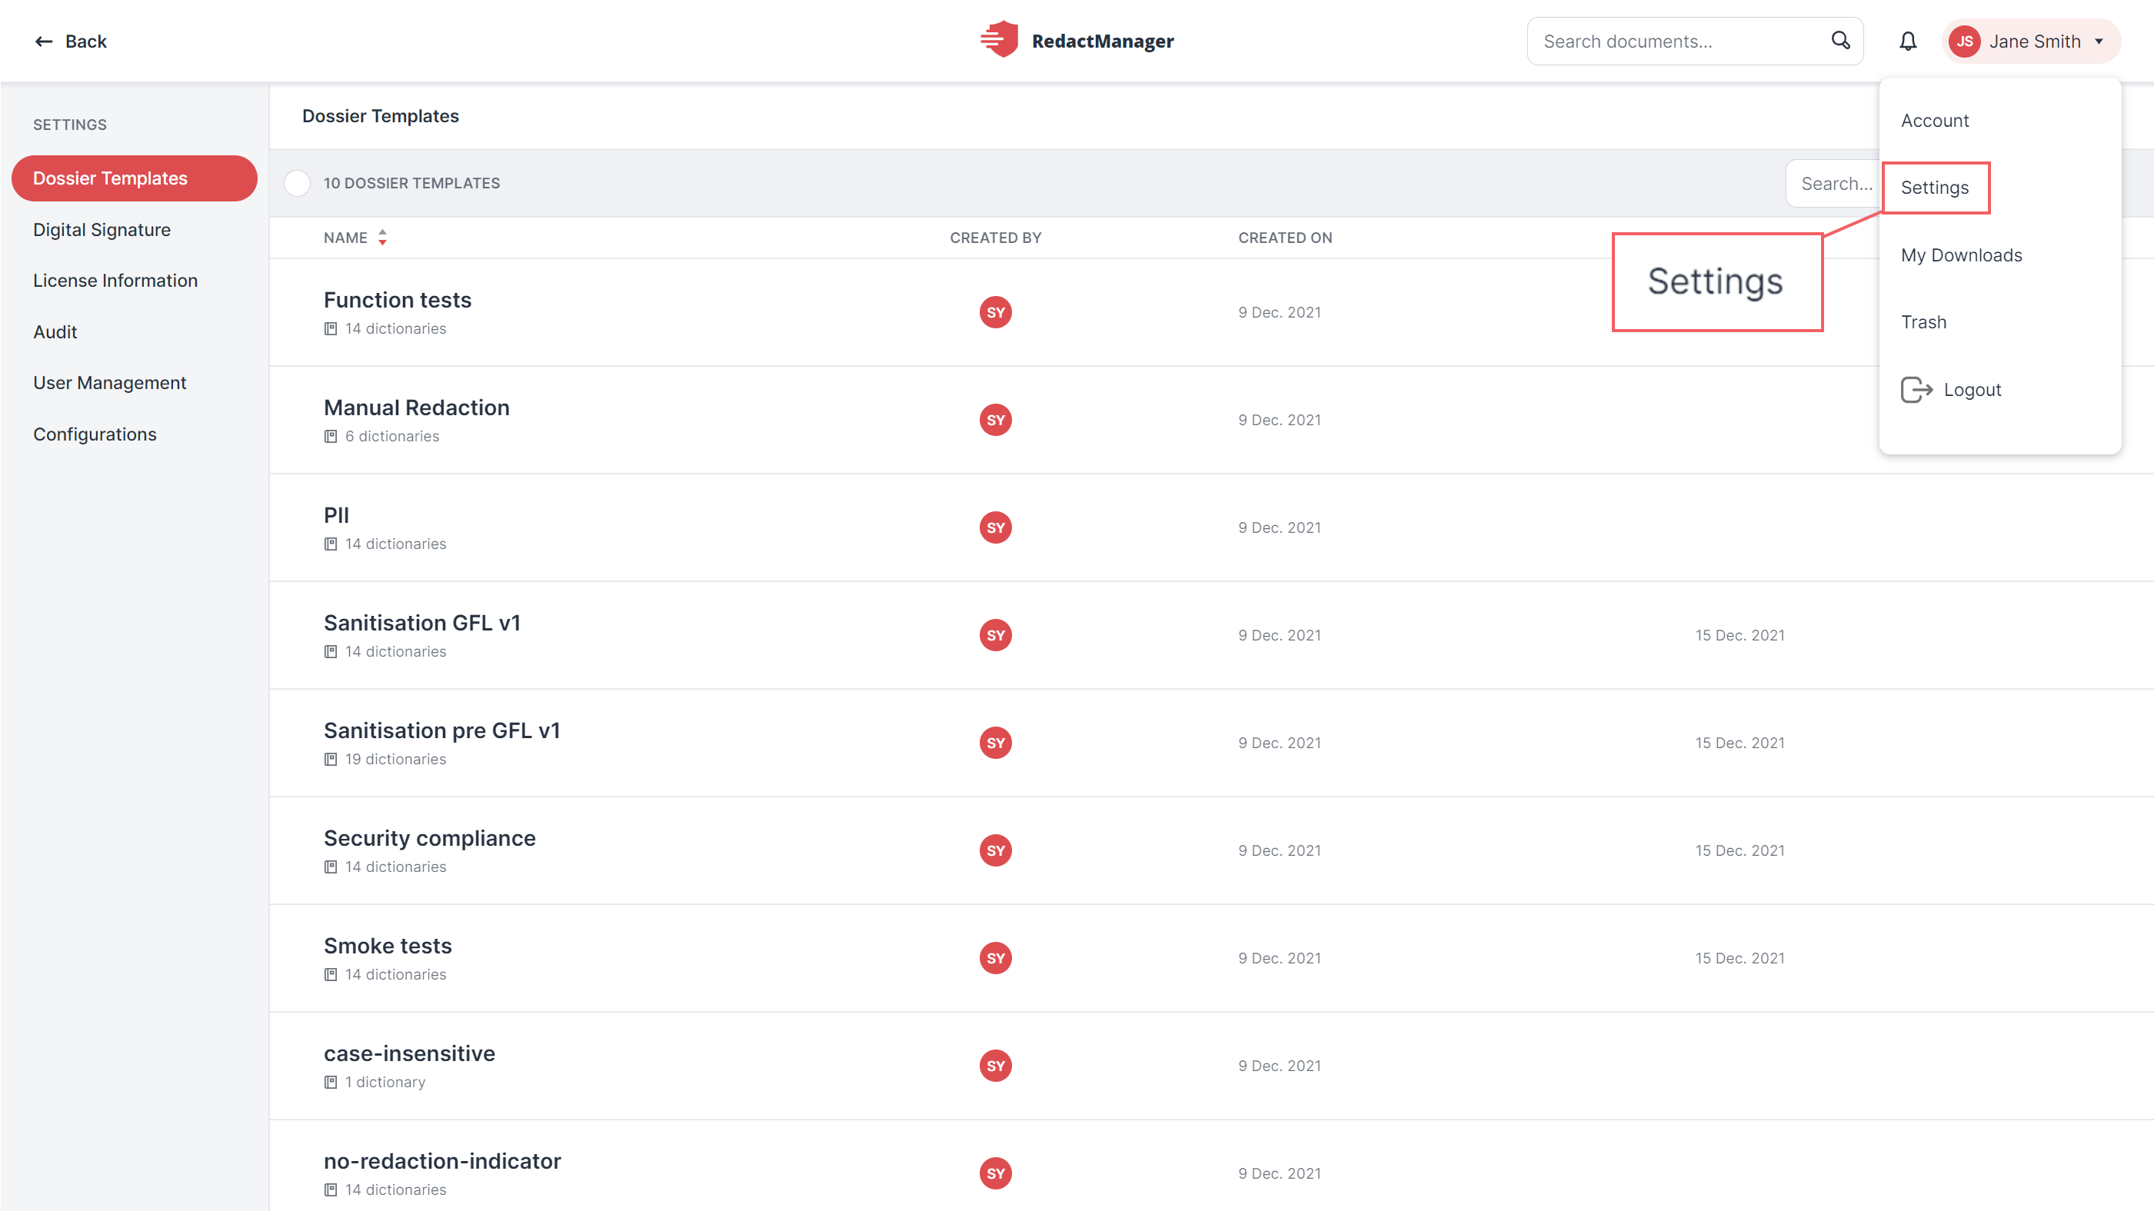Sort by the NAME column arrows

coord(382,238)
